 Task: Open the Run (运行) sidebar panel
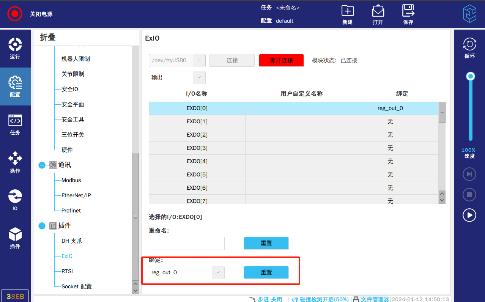pos(15,48)
